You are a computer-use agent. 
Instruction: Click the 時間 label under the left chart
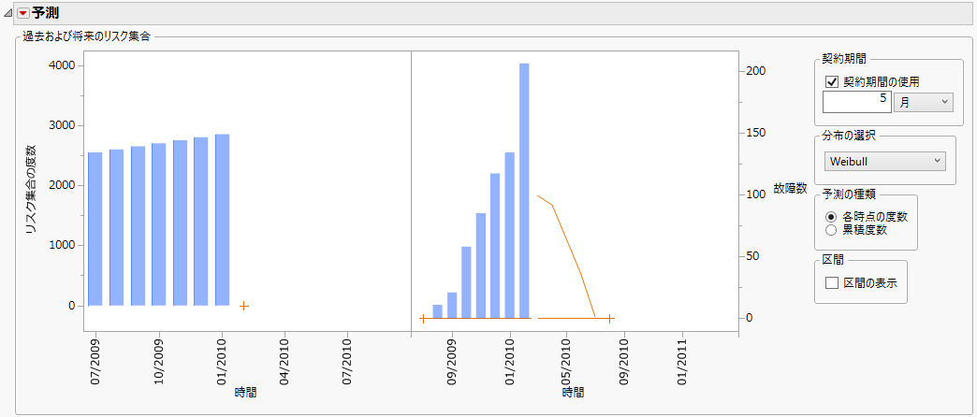point(246,392)
